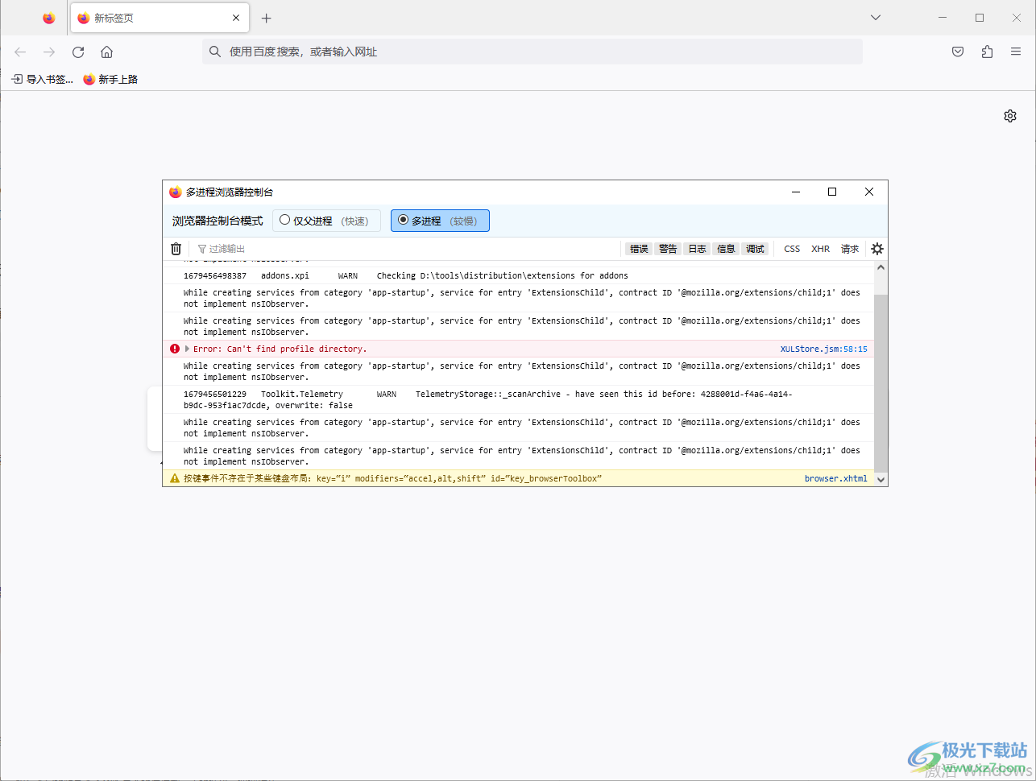The height and width of the screenshot is (781, 1036).
Task: Clear console output with trash icon
Action: click(x=176, y=249)
